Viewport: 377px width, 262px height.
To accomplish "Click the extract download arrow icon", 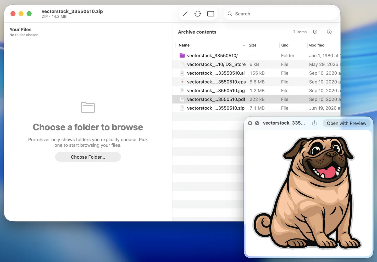I will point(329,32).
